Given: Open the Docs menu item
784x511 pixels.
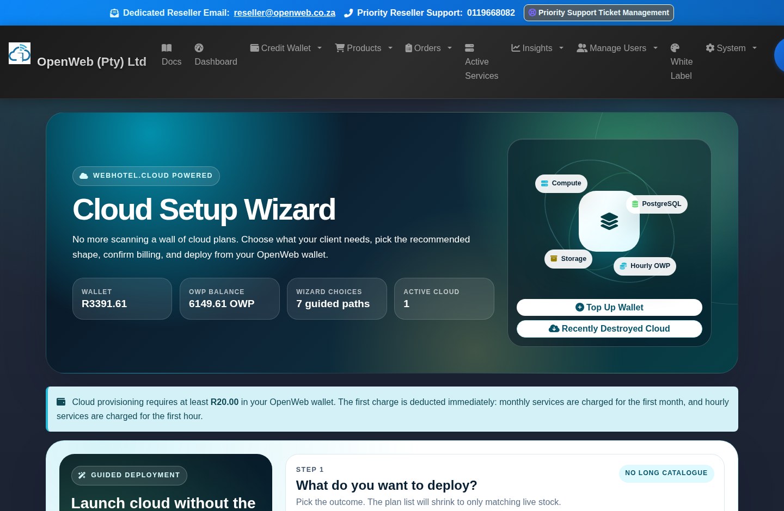Looking at the screenshot, I should (x=171, y=55).
